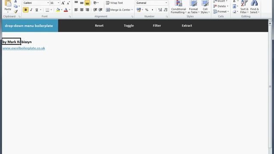Decrease font size with smaller A icon
This screenshot has height=154, width=274.
(x=68, y=3)
